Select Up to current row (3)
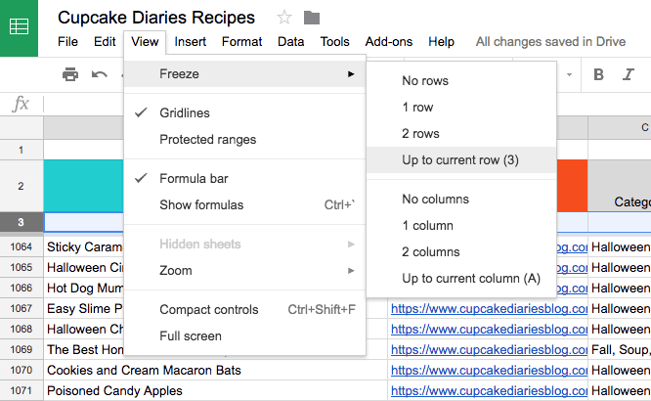Viewport: 651px width, 401px height. pos(461,160)
